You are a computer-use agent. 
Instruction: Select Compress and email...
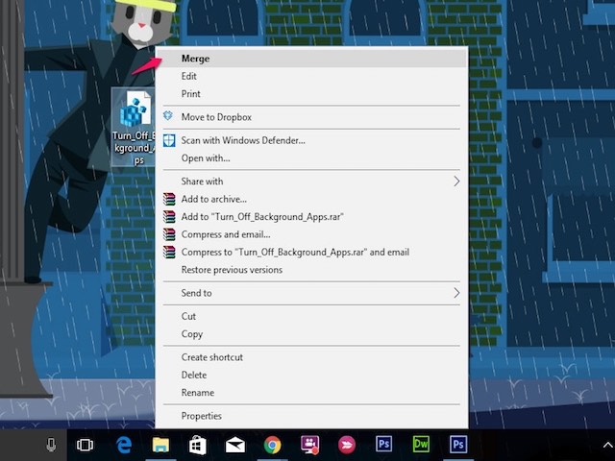click(311, 234)
